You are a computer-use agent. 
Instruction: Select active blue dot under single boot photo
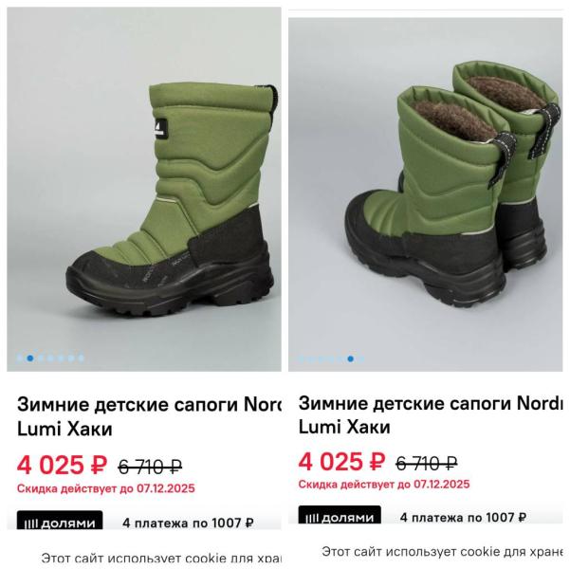pyautogui.click(x=29, y=358)
